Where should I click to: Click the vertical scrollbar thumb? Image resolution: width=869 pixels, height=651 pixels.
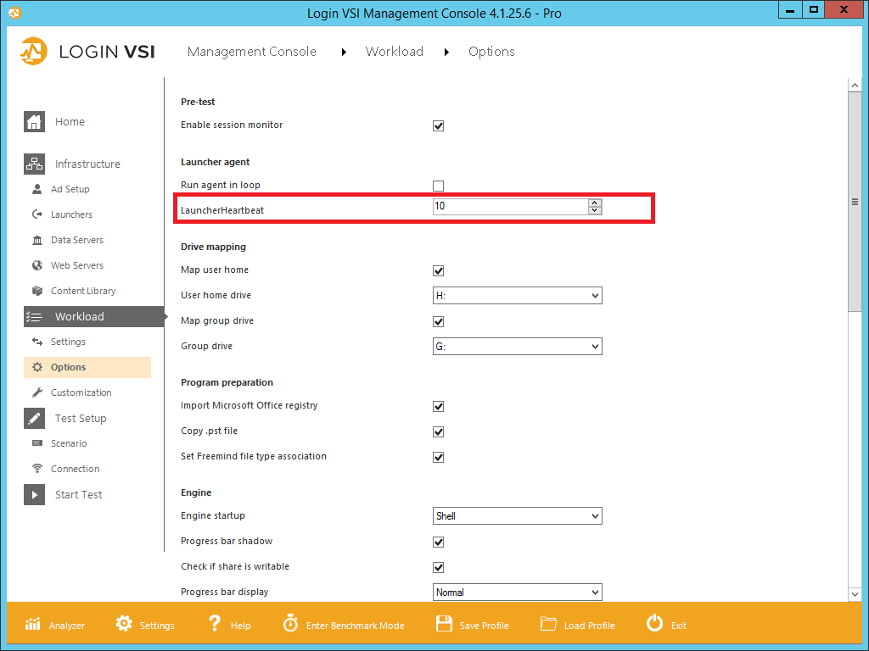click(855, 202)
